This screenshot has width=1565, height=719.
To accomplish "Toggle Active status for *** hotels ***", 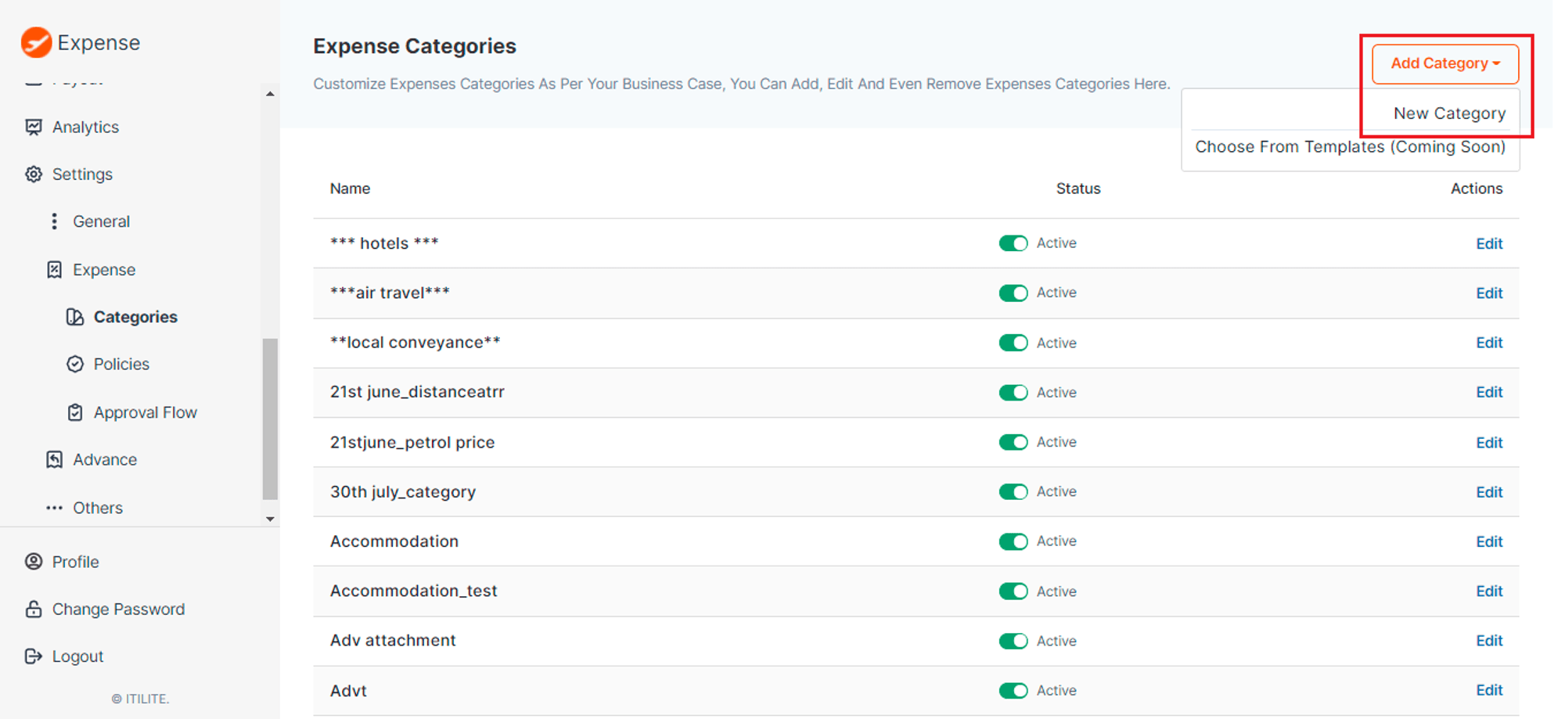I will [x=1013, y=243].
